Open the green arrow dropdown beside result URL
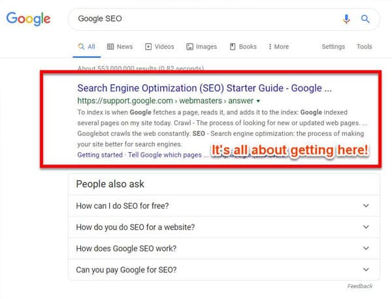 pyautogui.click(x=259, y=101)
